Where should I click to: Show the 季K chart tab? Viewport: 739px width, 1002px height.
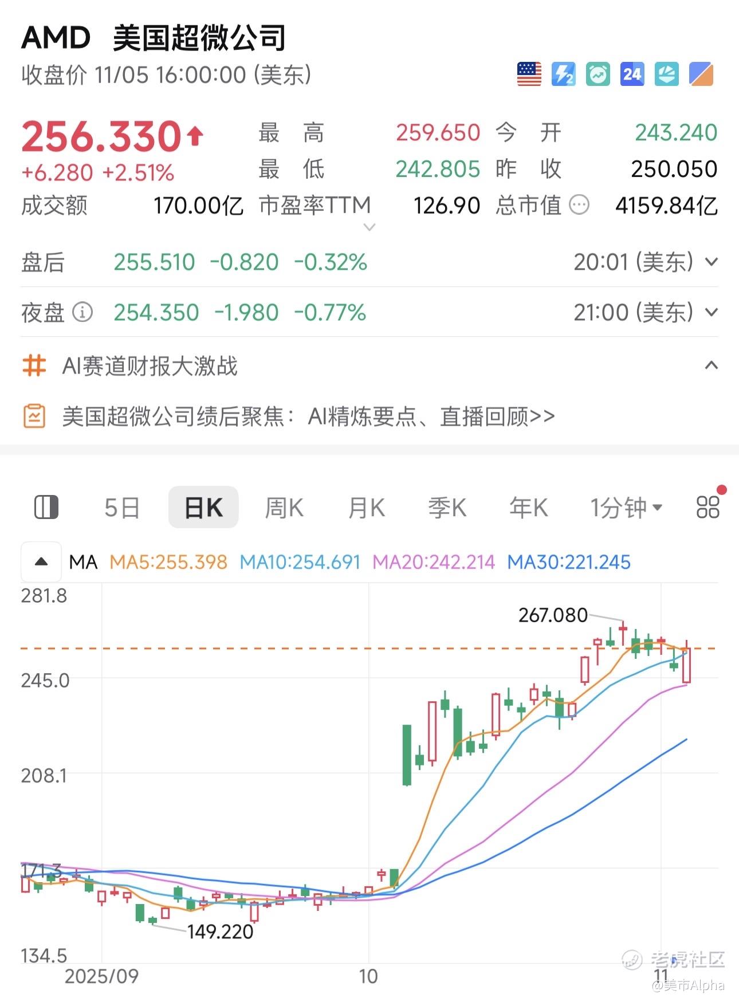click(447, 508)
